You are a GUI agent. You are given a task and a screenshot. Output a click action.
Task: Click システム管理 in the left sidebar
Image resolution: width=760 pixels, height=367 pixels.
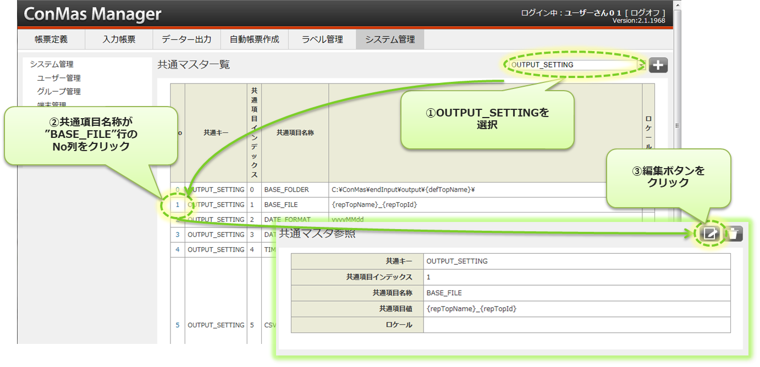coord(52,64)
